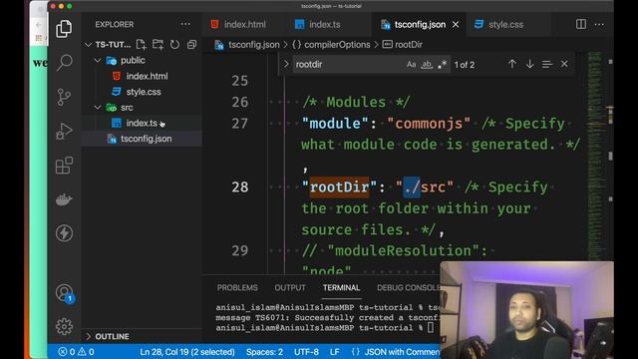This screenshot has height=359, width=638.
Task: Open errors and warnings status item
Action: point(76,352)
